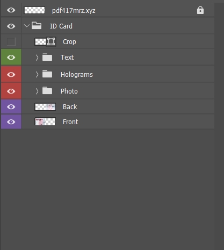Click the Photo group folder icon
The height and width of the screenshot is (250, 224).
(x=47, y=91)
